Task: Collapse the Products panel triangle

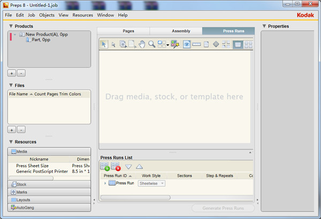Action: (x=11, y=26)
